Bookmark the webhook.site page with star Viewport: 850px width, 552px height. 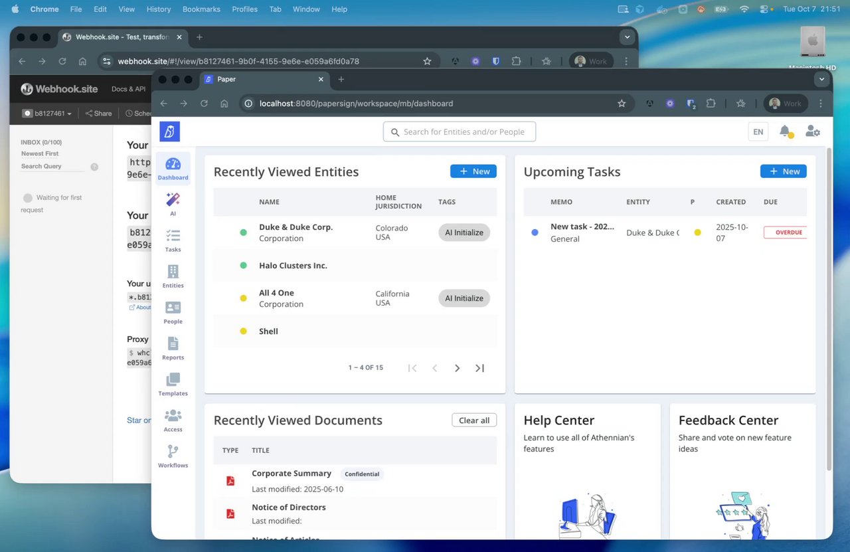click(427, 61)
